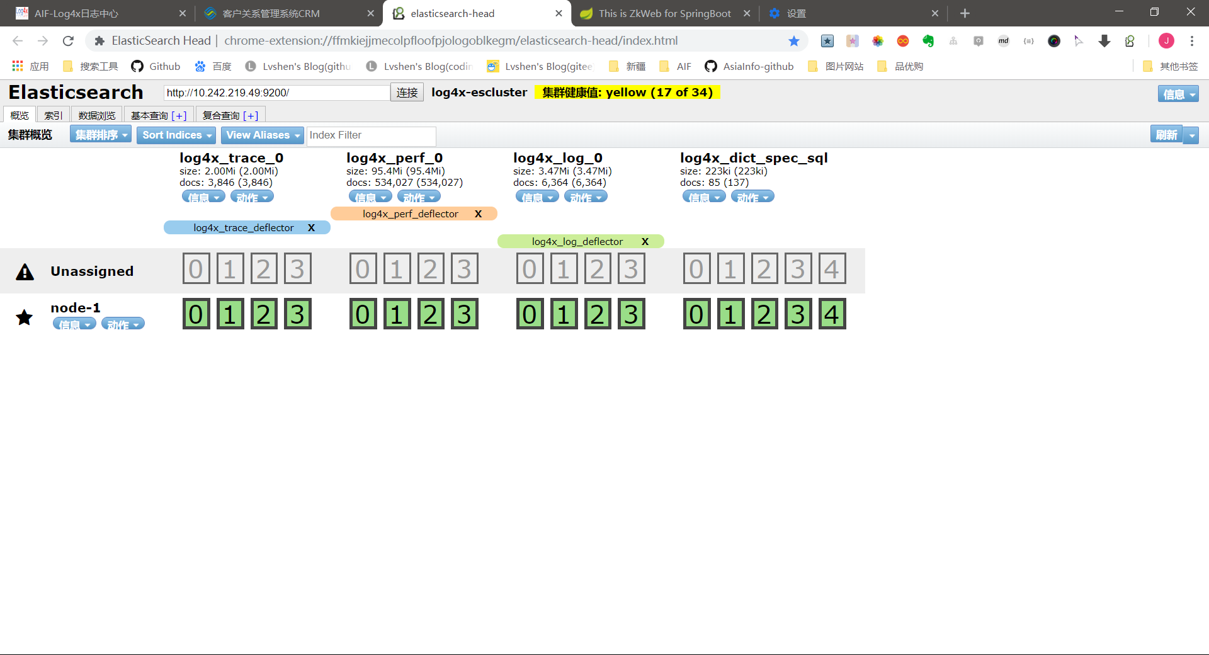Select the 索引 indices tab
1209x655 pixels.
(x=54, y=115)
